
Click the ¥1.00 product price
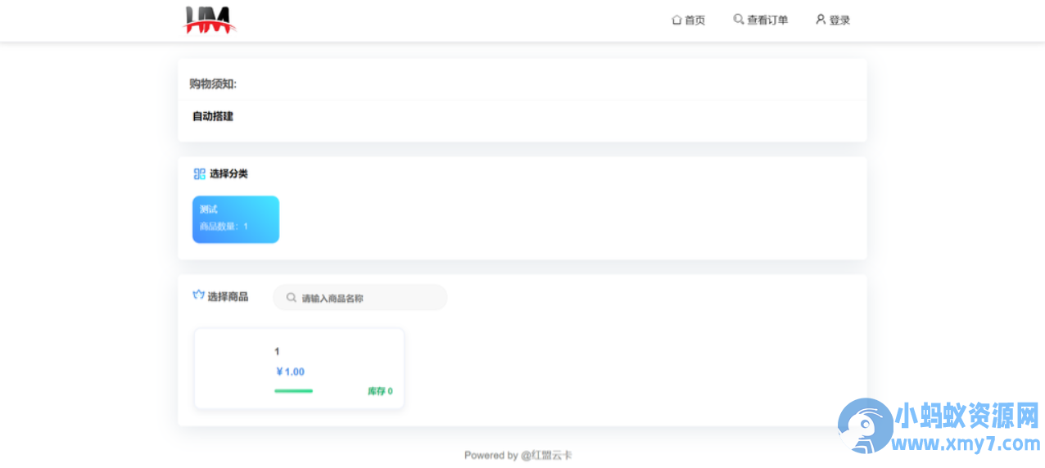pyautogui.click(x=291, y=371)
